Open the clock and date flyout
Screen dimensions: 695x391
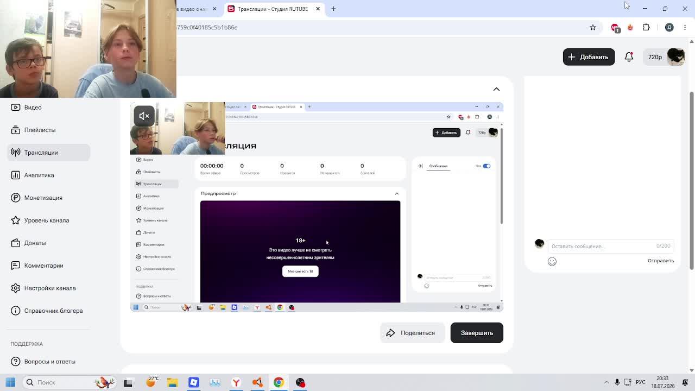[x=663, y=382]
